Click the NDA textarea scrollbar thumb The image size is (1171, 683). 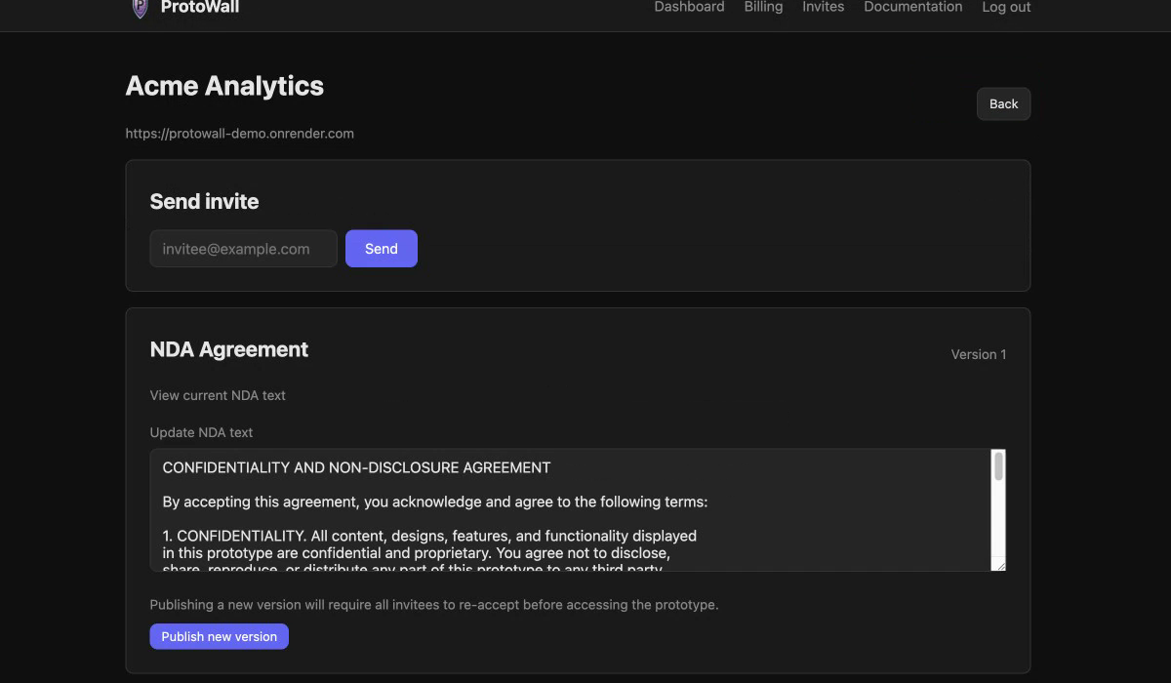(998, 468)
